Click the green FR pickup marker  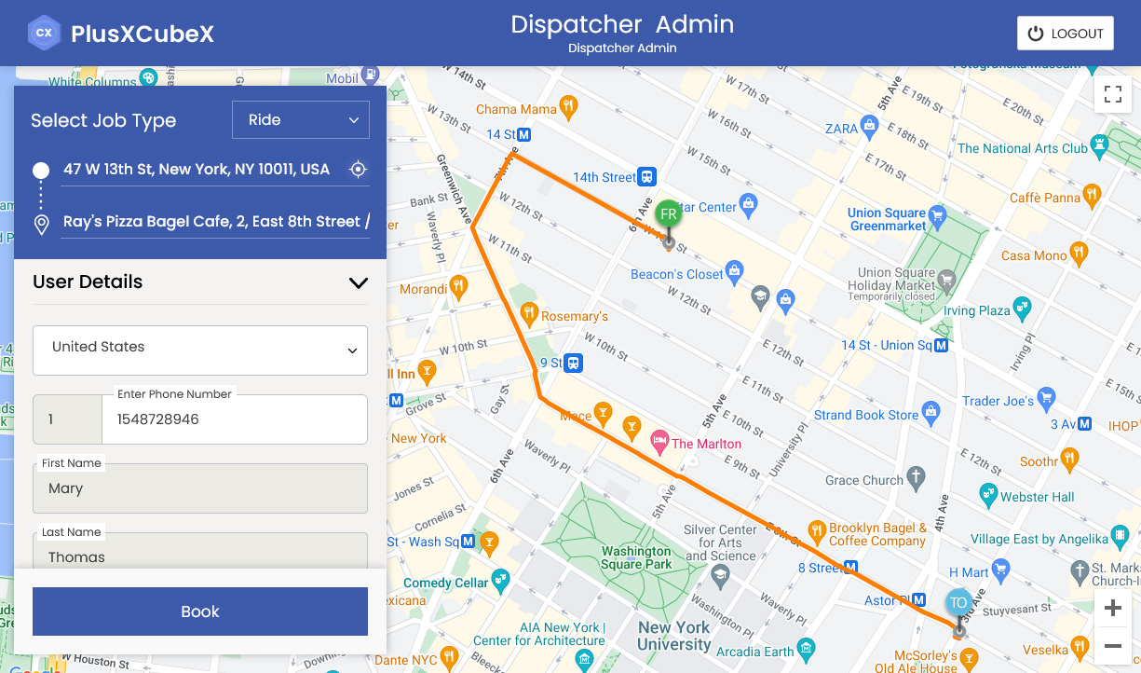tap(668, 214)
